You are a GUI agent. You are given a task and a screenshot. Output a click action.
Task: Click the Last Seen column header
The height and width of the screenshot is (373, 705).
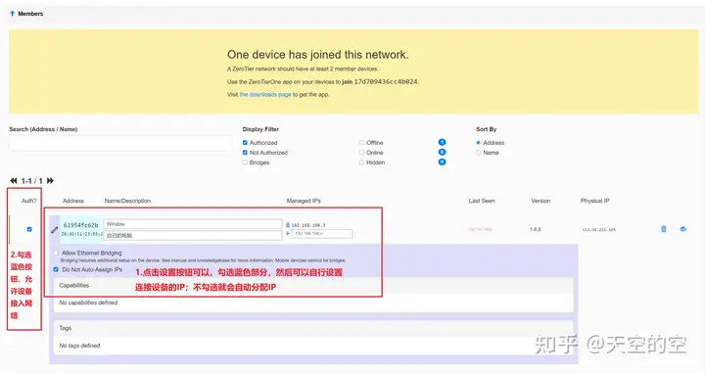pyautogui.click(x=482, y=201)
